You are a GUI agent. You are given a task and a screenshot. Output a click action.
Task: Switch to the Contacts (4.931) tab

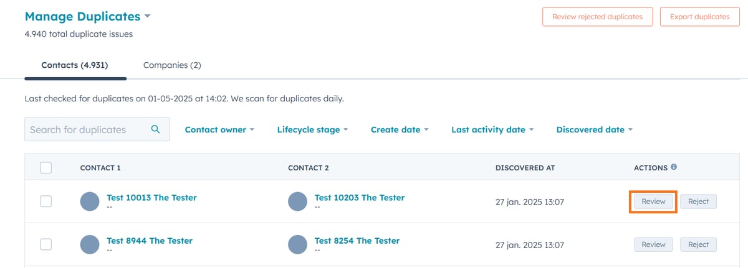[75, 65]
